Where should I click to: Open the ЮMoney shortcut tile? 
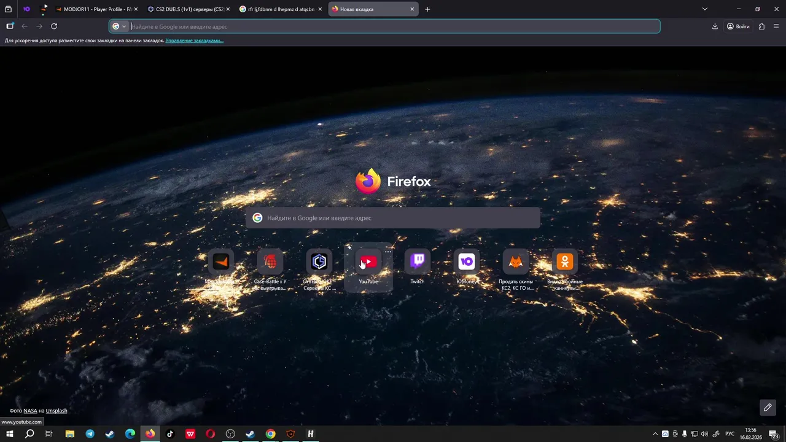pos(467,267)
